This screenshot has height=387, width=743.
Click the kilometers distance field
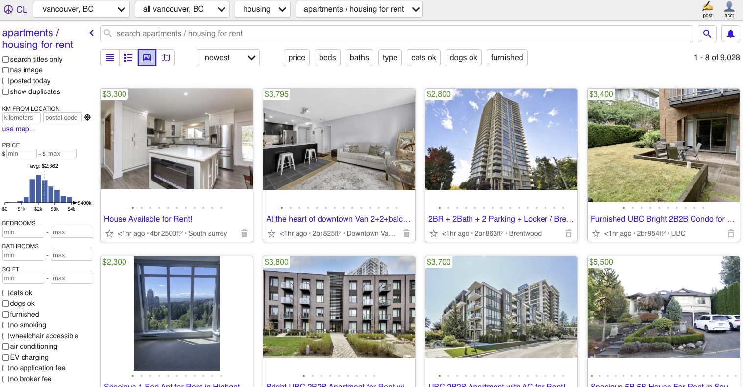pyautogui.click(x=22, y=118)
